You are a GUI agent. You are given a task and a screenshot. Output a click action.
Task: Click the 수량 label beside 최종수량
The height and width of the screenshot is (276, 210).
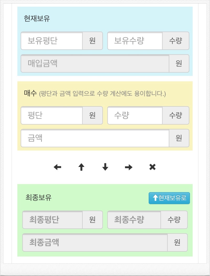pos(175,220)
